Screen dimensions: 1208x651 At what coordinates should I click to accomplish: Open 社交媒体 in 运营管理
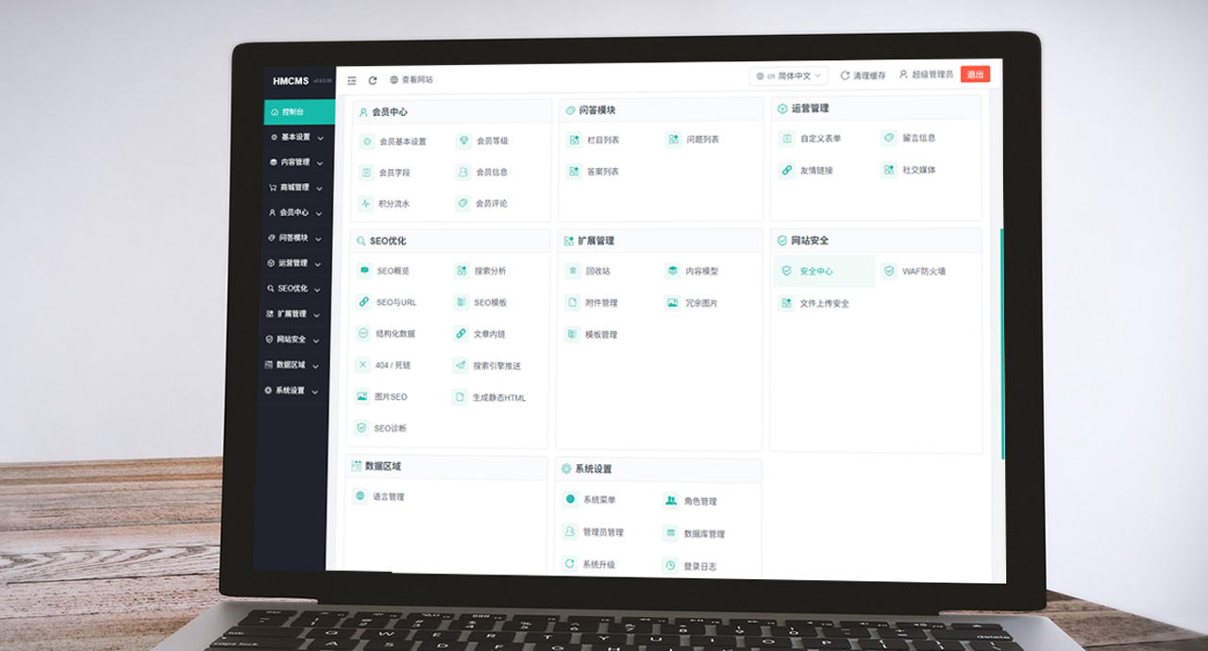tap(909, 170)
